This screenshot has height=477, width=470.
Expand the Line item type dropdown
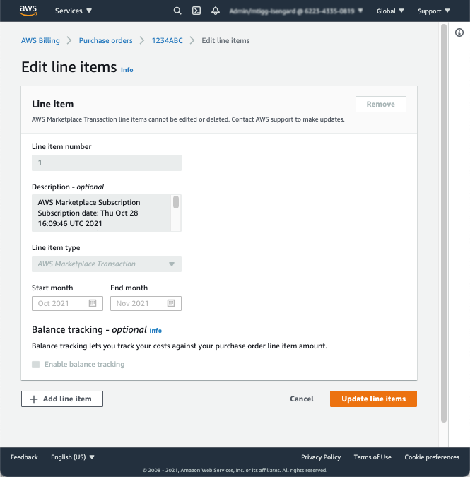pos(107,264)
